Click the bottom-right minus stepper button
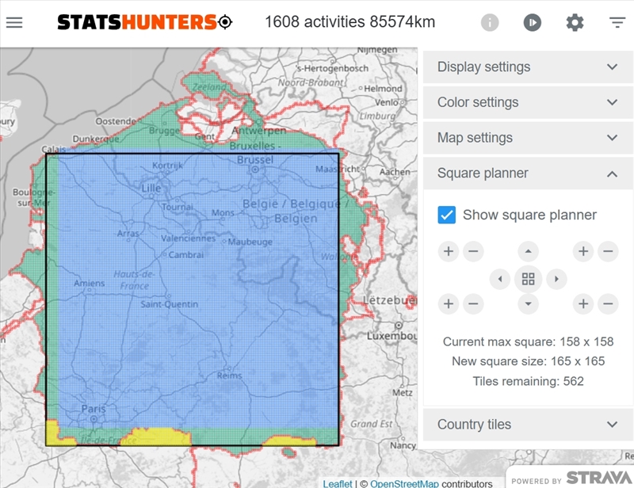This screenshot has width=634, height=488. coord(608,304)
